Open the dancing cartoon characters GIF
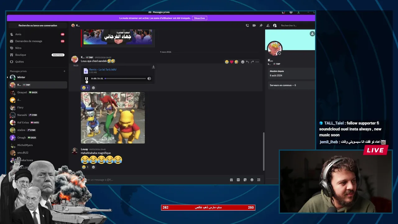 tap(113, 118)
